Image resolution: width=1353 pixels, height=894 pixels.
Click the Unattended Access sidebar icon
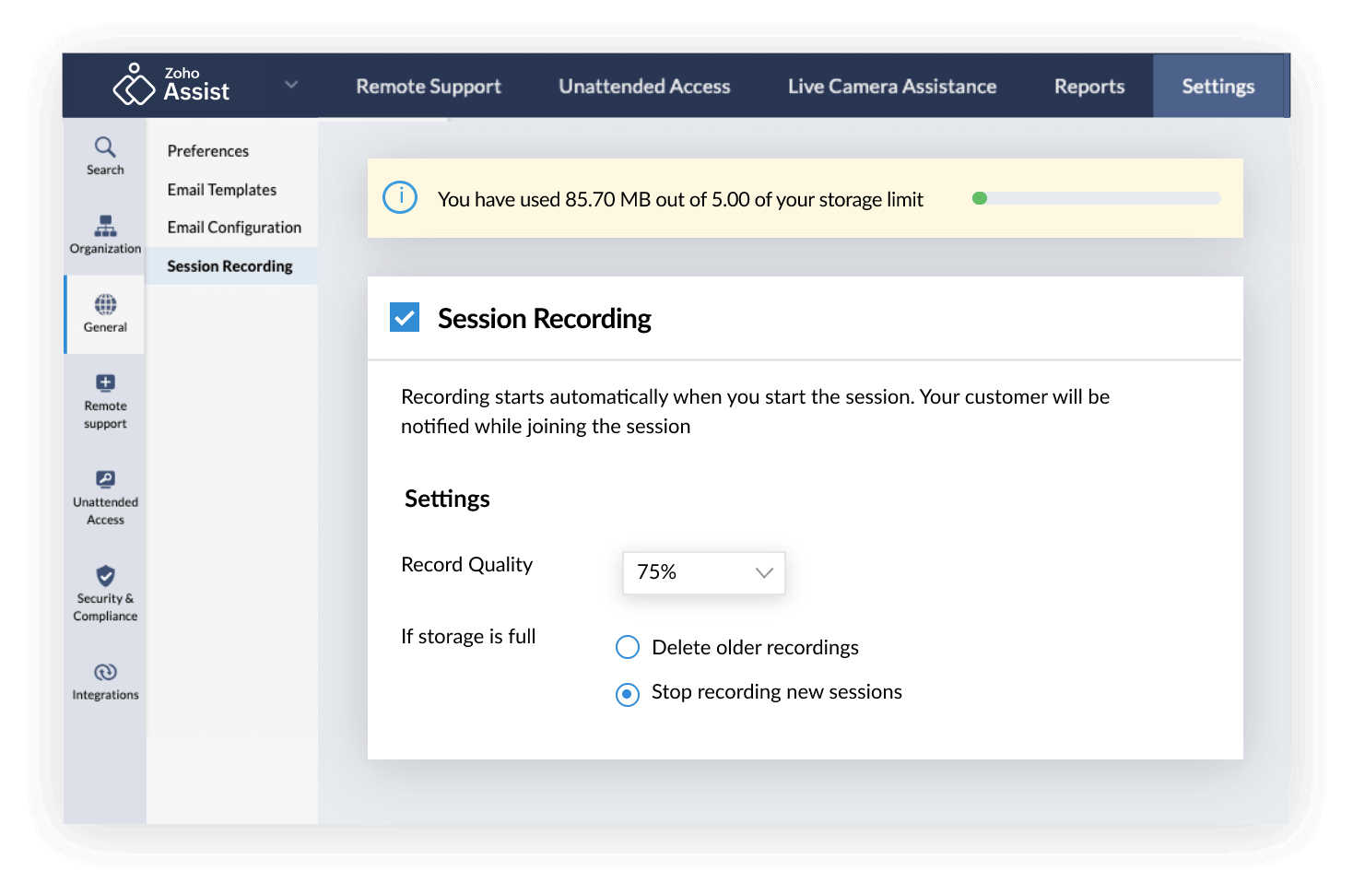(x=105, y=479)
